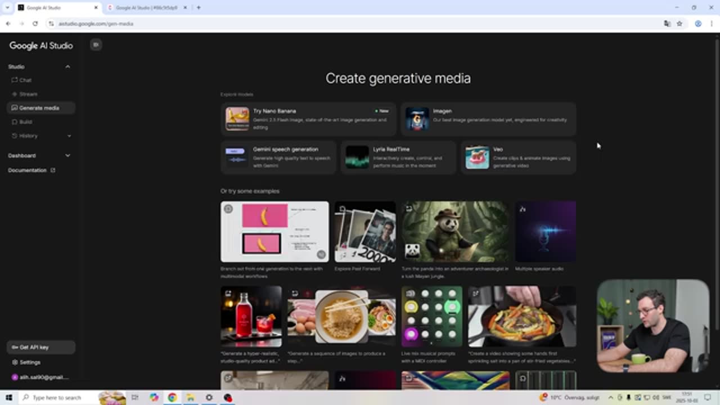Click the 'Create generative media' heading
The image size is (720, 405).
point(398,78)
